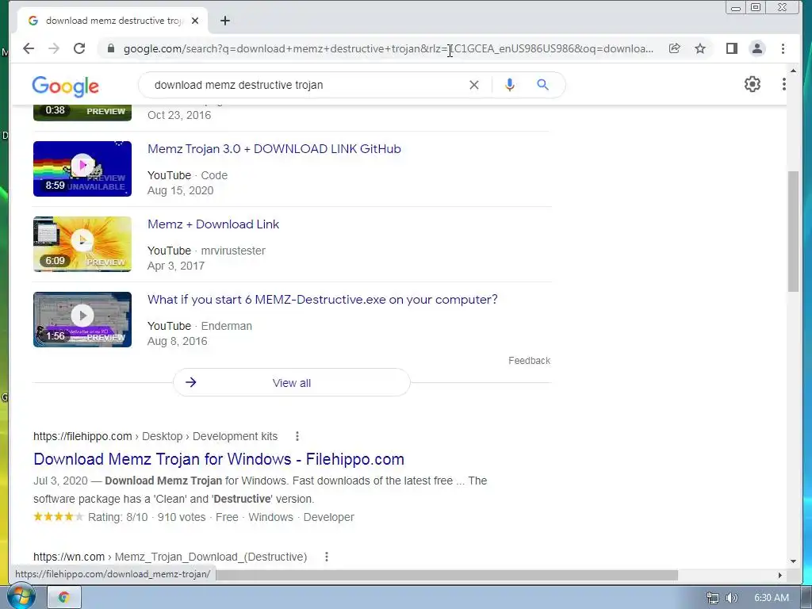This screenshot has width=812, height=609.
Task: Click the https://filehippo.com breadcrumb text
Action: point(82,437)
